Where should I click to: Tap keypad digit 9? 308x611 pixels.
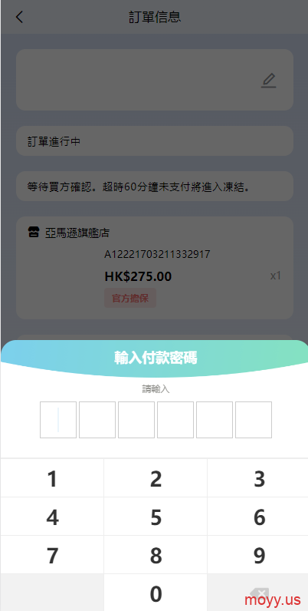pos(259,555)
